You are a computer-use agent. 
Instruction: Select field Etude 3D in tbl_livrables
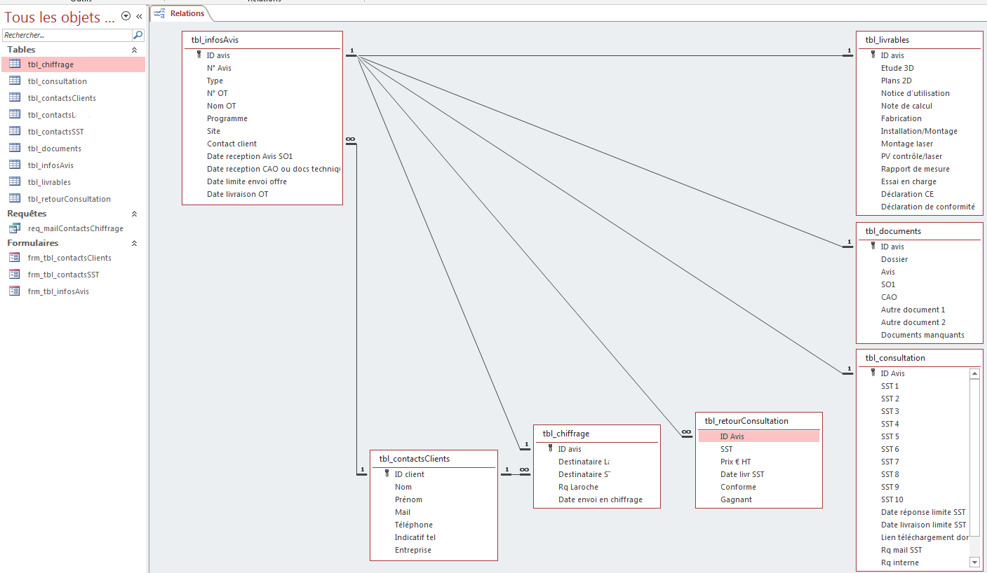pos(897,68)
